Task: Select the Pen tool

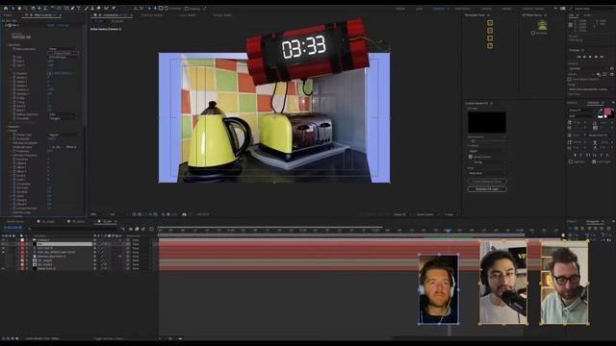Action: pos(73,9)
